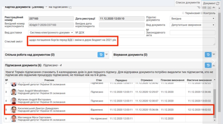223x124 pixels.
Task: Click blue history button in Підписання документа panel
Action: (208, 65)
